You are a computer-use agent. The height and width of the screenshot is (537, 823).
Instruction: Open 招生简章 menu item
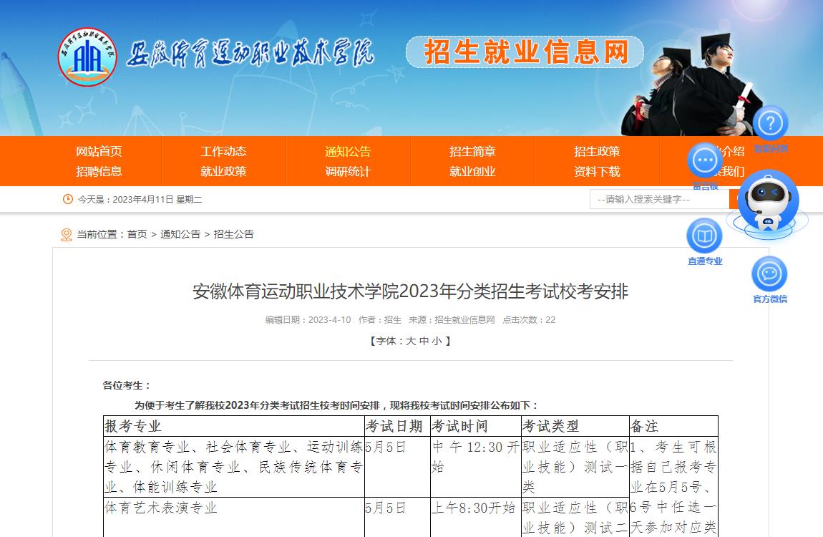click(472, 152)
